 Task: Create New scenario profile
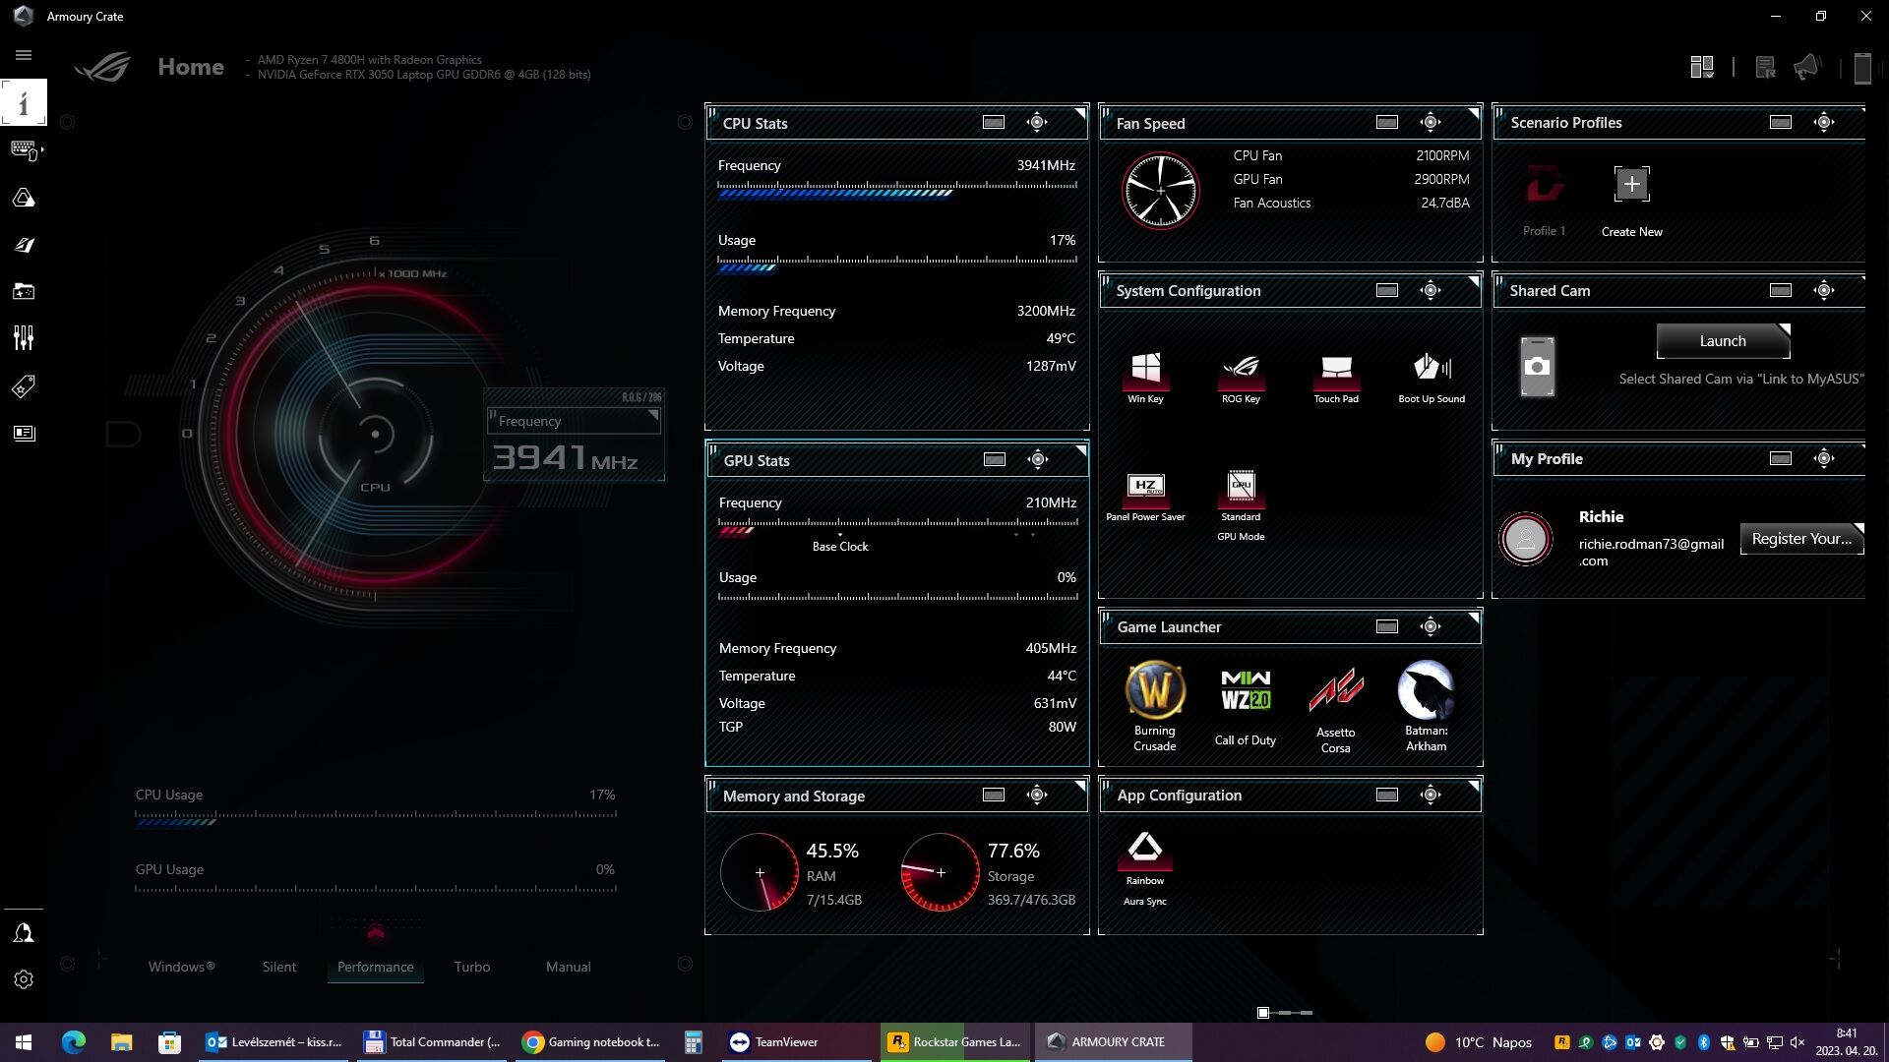tap(1631, 201)
